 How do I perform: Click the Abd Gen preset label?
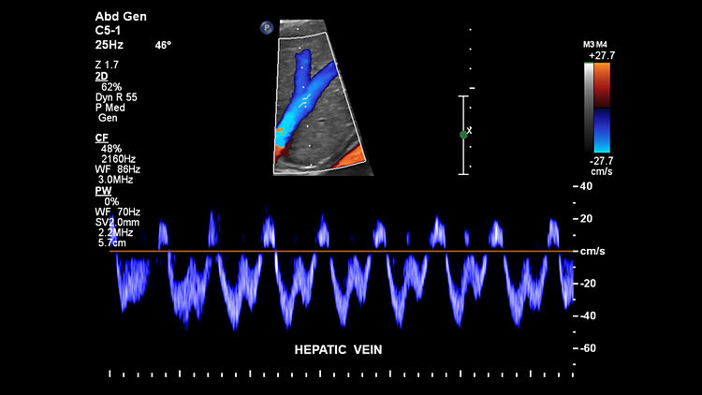[x=121, y=17]
